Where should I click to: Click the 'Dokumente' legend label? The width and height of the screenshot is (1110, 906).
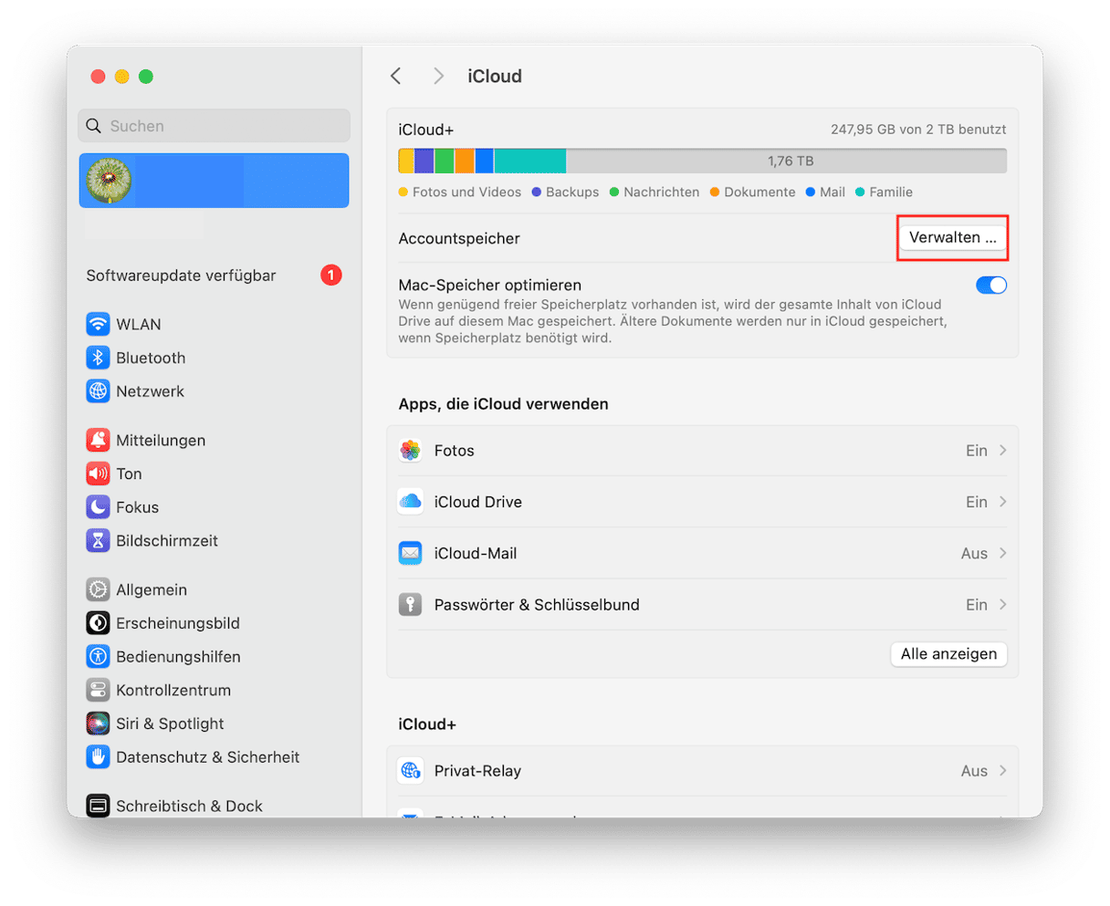pyautogui.click(x=759, y=192)
